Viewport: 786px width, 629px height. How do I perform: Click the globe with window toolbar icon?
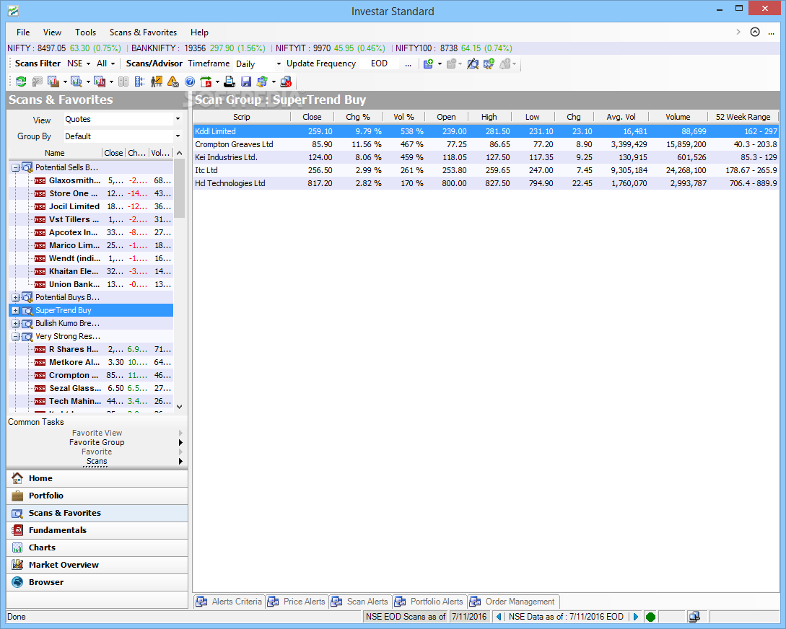point(262,81)
